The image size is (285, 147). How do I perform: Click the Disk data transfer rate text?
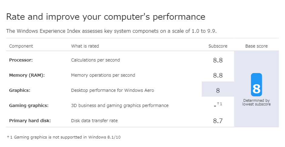pos(94,121)
